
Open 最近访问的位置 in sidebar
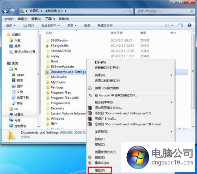coord(22,52)
